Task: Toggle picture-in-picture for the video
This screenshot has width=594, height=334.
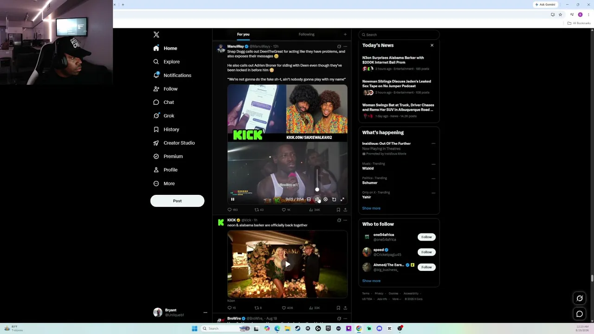Action: 334,199
